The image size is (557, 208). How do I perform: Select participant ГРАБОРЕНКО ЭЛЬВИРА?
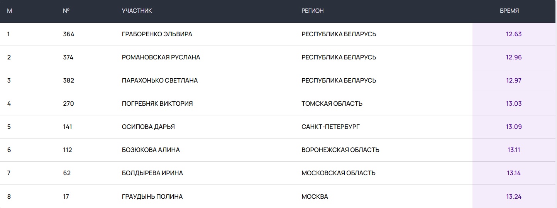click(x=157, y=34)
